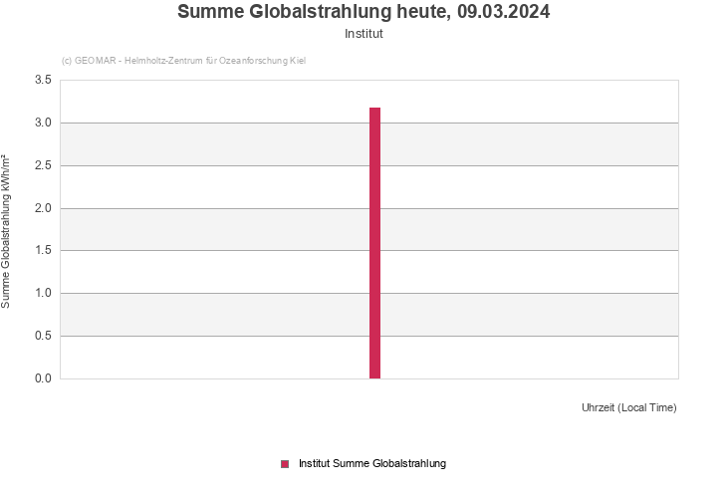Viewport: 728px width, 498px height.
Task: Click the 0.0 y-axis tick label
Action: click(x=43, y=378)
